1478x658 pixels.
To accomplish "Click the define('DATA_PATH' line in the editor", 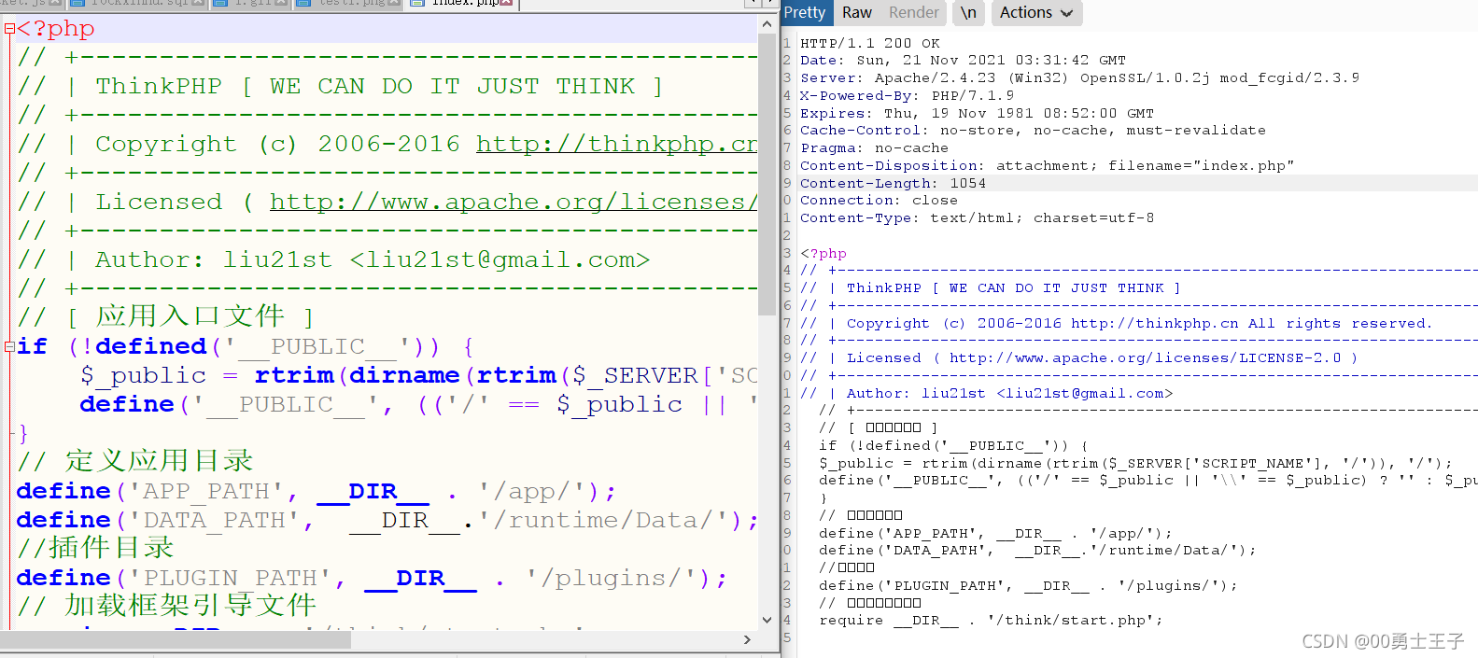I will [x=387, y=520].
